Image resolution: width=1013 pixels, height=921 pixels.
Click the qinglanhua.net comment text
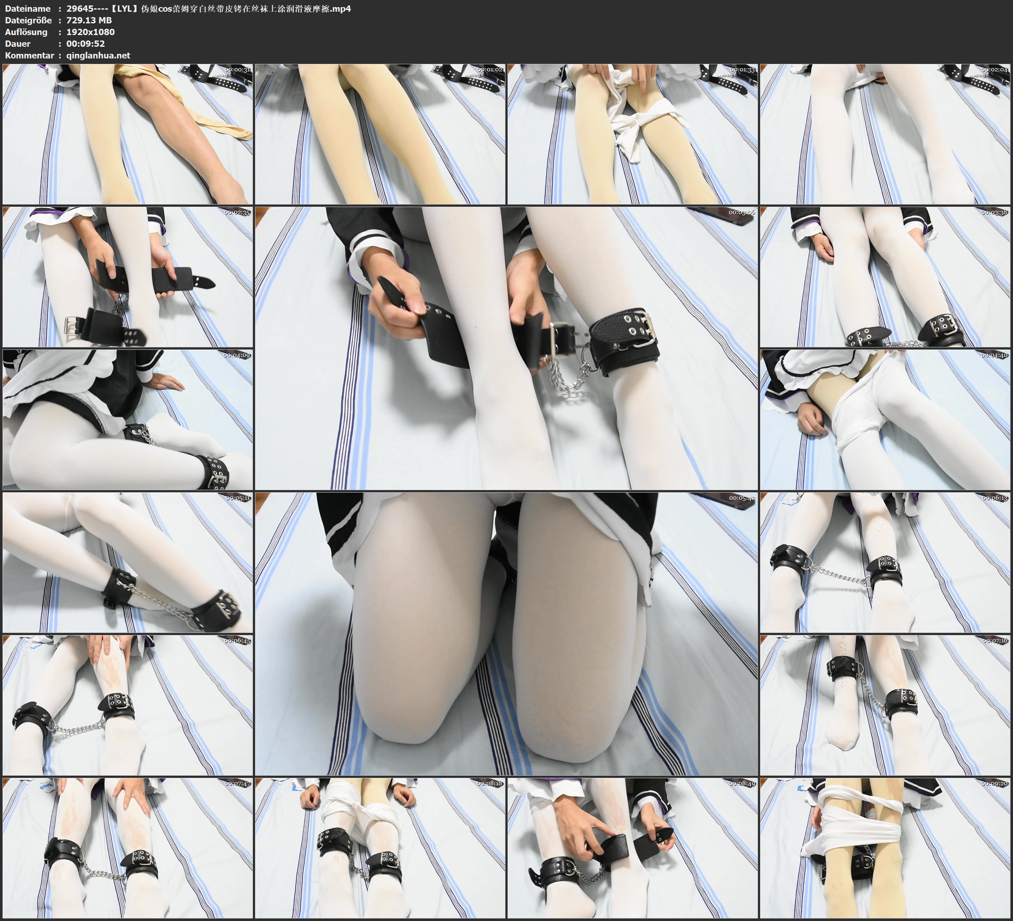click(98, 55)
